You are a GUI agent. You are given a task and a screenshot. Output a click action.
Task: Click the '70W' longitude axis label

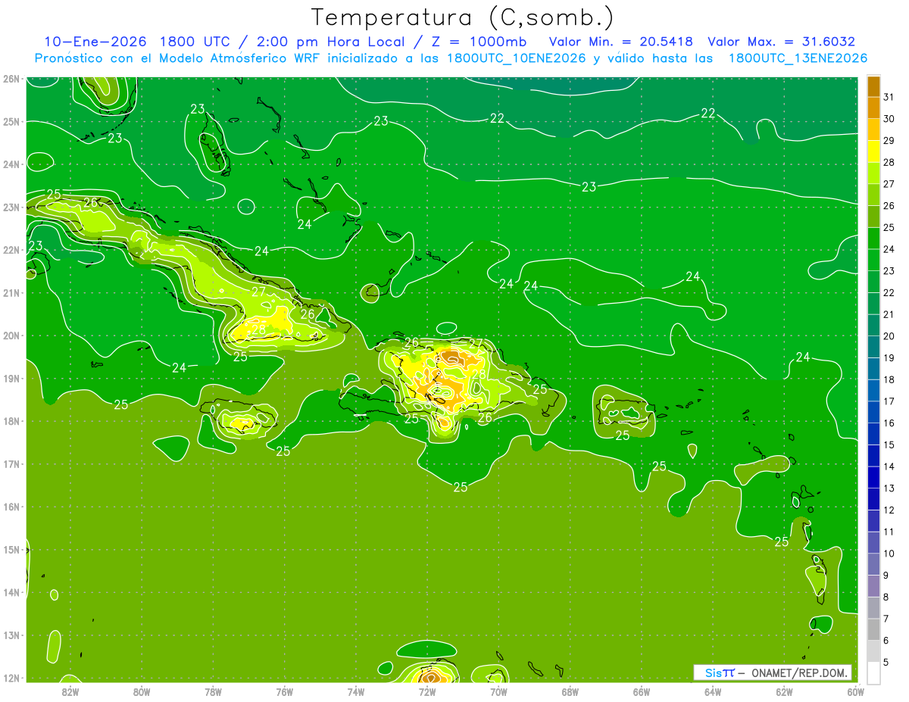pyautogui.click(x=498, y=691)
